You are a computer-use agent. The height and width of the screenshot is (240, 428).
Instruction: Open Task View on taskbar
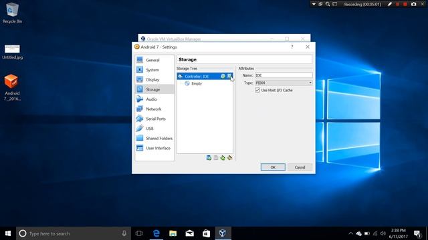point(139,233)
